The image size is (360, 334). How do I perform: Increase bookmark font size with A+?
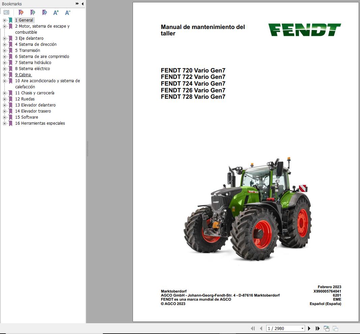56,12
